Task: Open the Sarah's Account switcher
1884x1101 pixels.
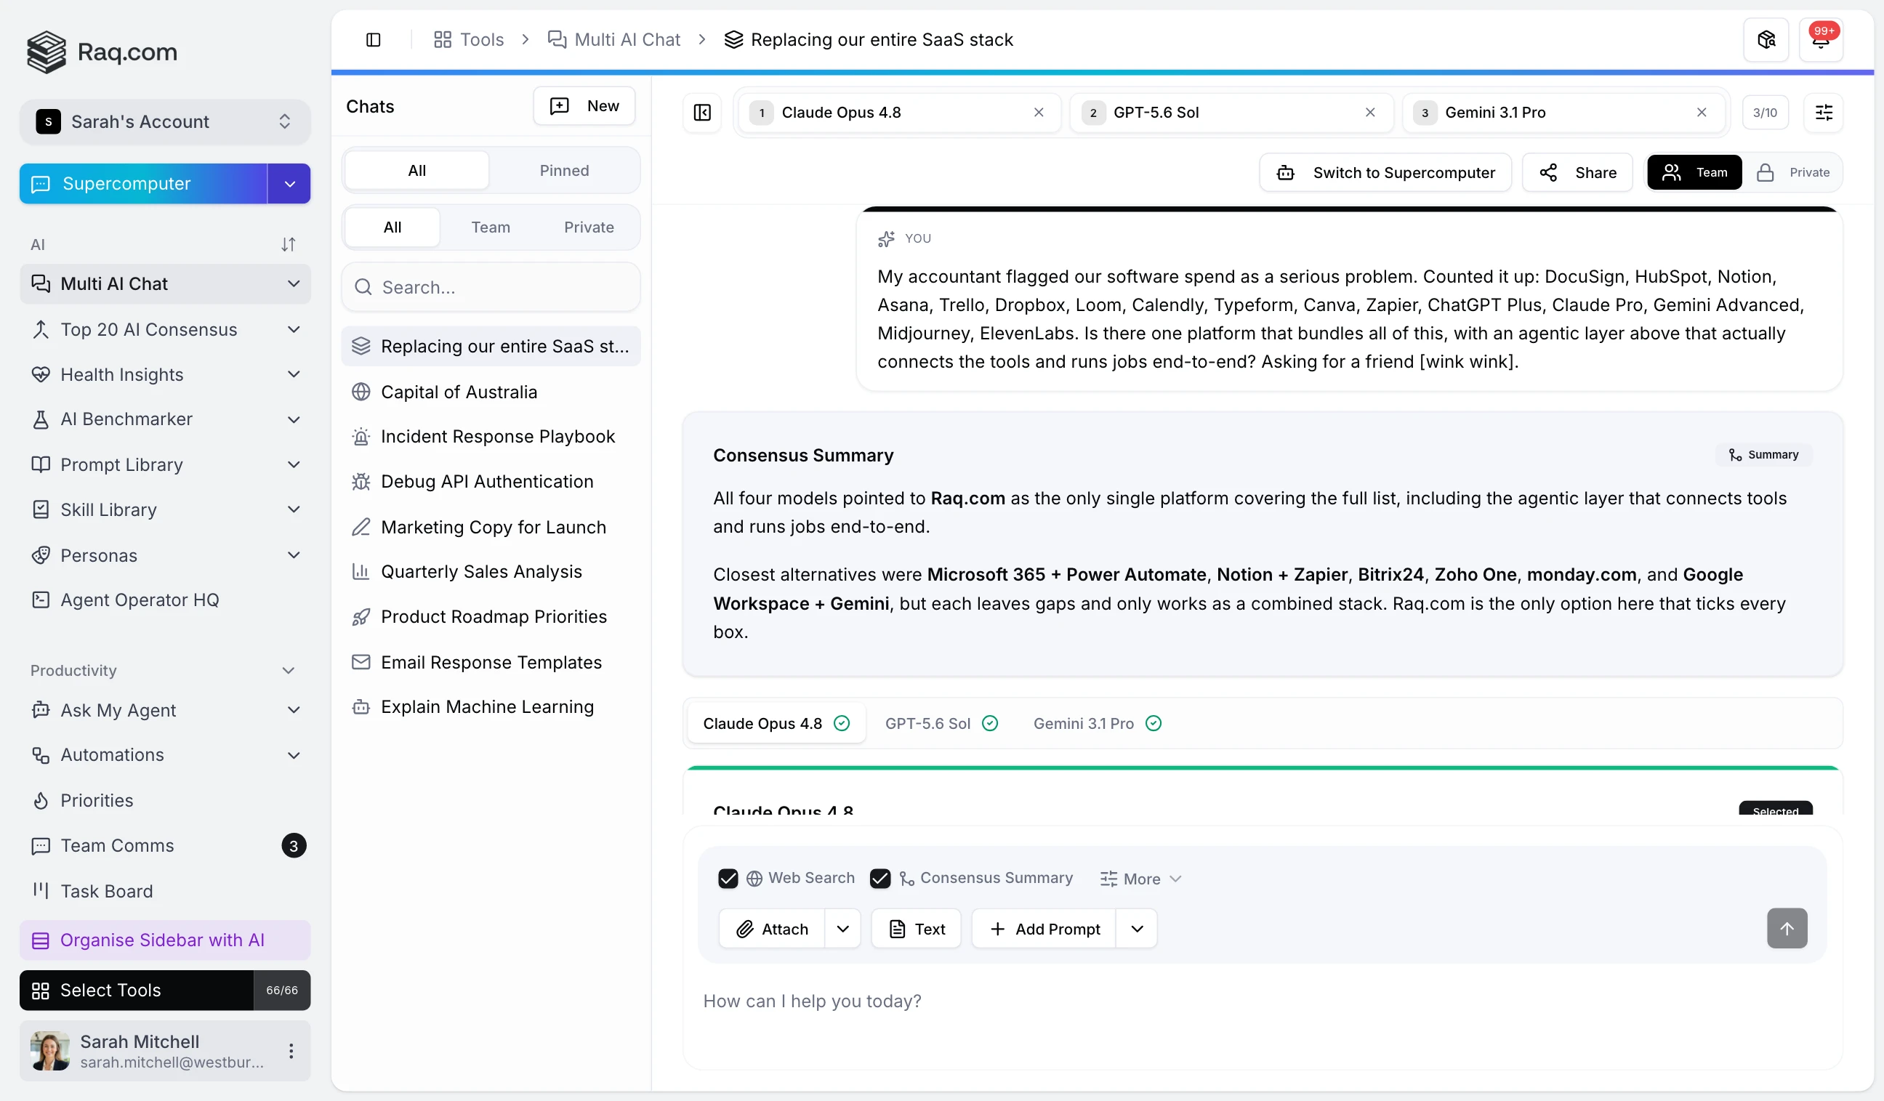Action: click(164, 122)
